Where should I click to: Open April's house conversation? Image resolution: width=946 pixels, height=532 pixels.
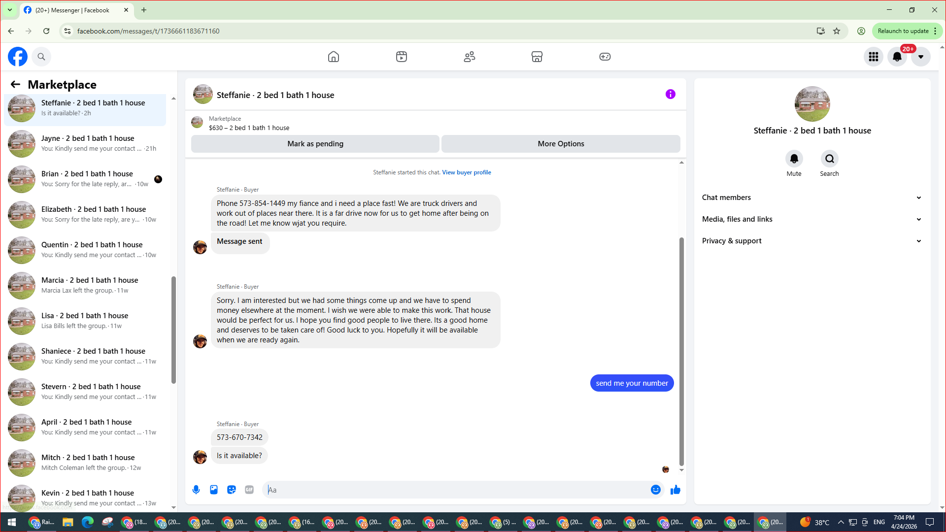pyautogui.click(x=85, y=427)
